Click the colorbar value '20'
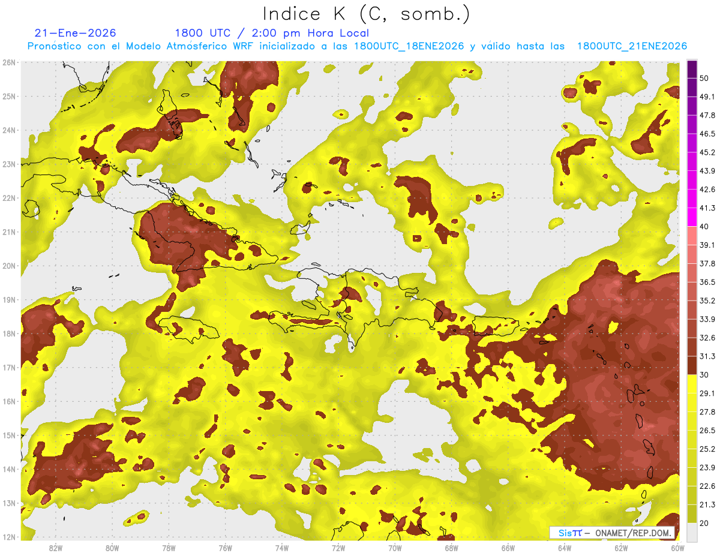The width and height of the screenshot is (720, 556). (705, 523)
